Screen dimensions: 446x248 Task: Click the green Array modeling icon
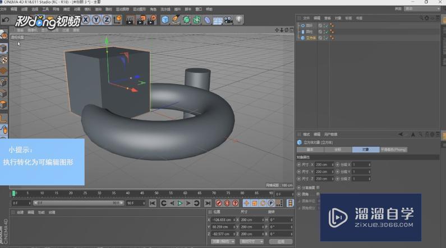point(197,20)
